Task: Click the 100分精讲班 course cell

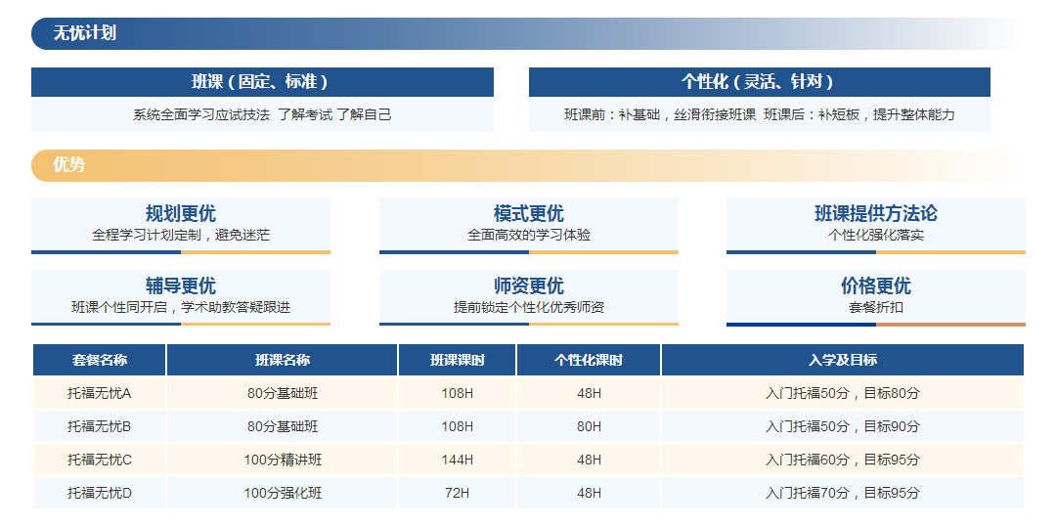Action: click(x=283, y=460)
